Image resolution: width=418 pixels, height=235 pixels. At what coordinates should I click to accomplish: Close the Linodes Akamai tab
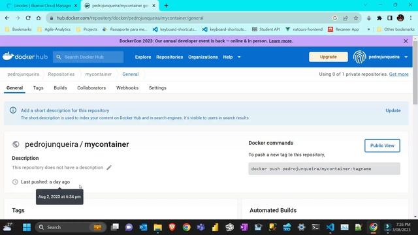[76, 6]
